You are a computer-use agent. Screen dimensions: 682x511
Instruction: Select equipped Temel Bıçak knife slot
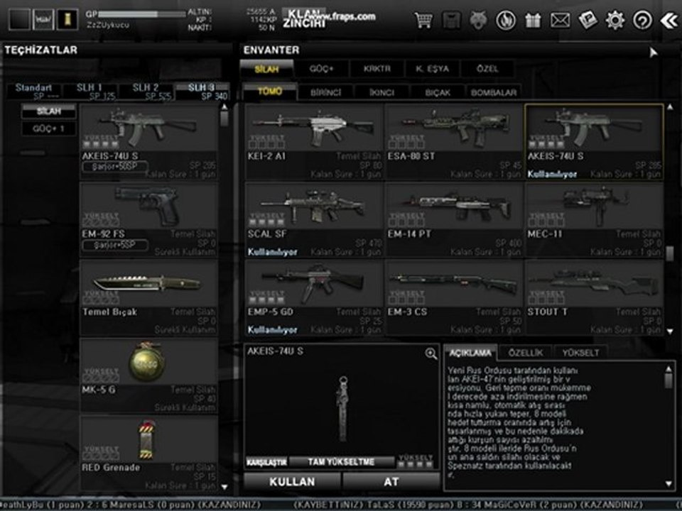click(x=148, y=297)
